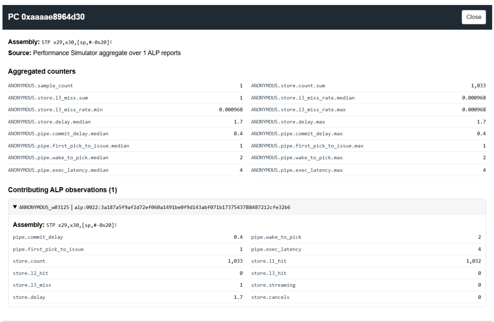Click the ANONYMOUS.store.l3_miss.sum label
The width and height of the screenshot is (494, 322).
tap(48, 98)
